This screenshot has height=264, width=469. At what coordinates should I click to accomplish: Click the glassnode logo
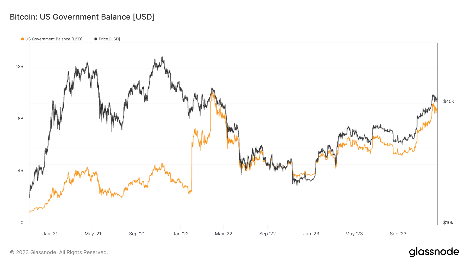pos(434,252)
